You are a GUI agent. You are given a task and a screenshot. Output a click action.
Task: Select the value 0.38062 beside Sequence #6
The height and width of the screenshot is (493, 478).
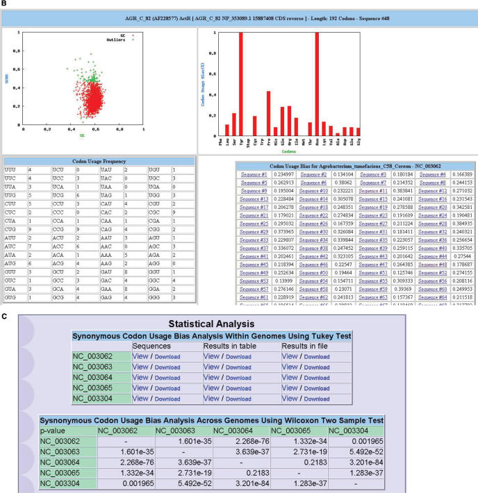click(x=343, y=183)
